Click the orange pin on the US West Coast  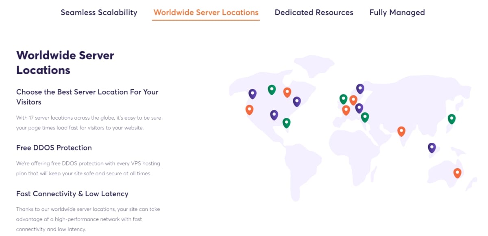point(249,109)
